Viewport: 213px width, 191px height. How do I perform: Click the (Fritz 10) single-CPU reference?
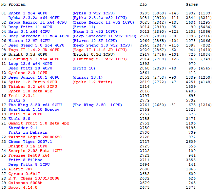pos(84,68)
